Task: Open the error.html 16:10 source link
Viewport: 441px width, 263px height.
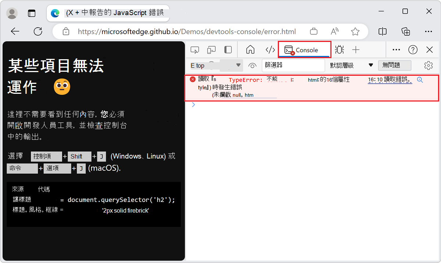Action: [390, 80]
